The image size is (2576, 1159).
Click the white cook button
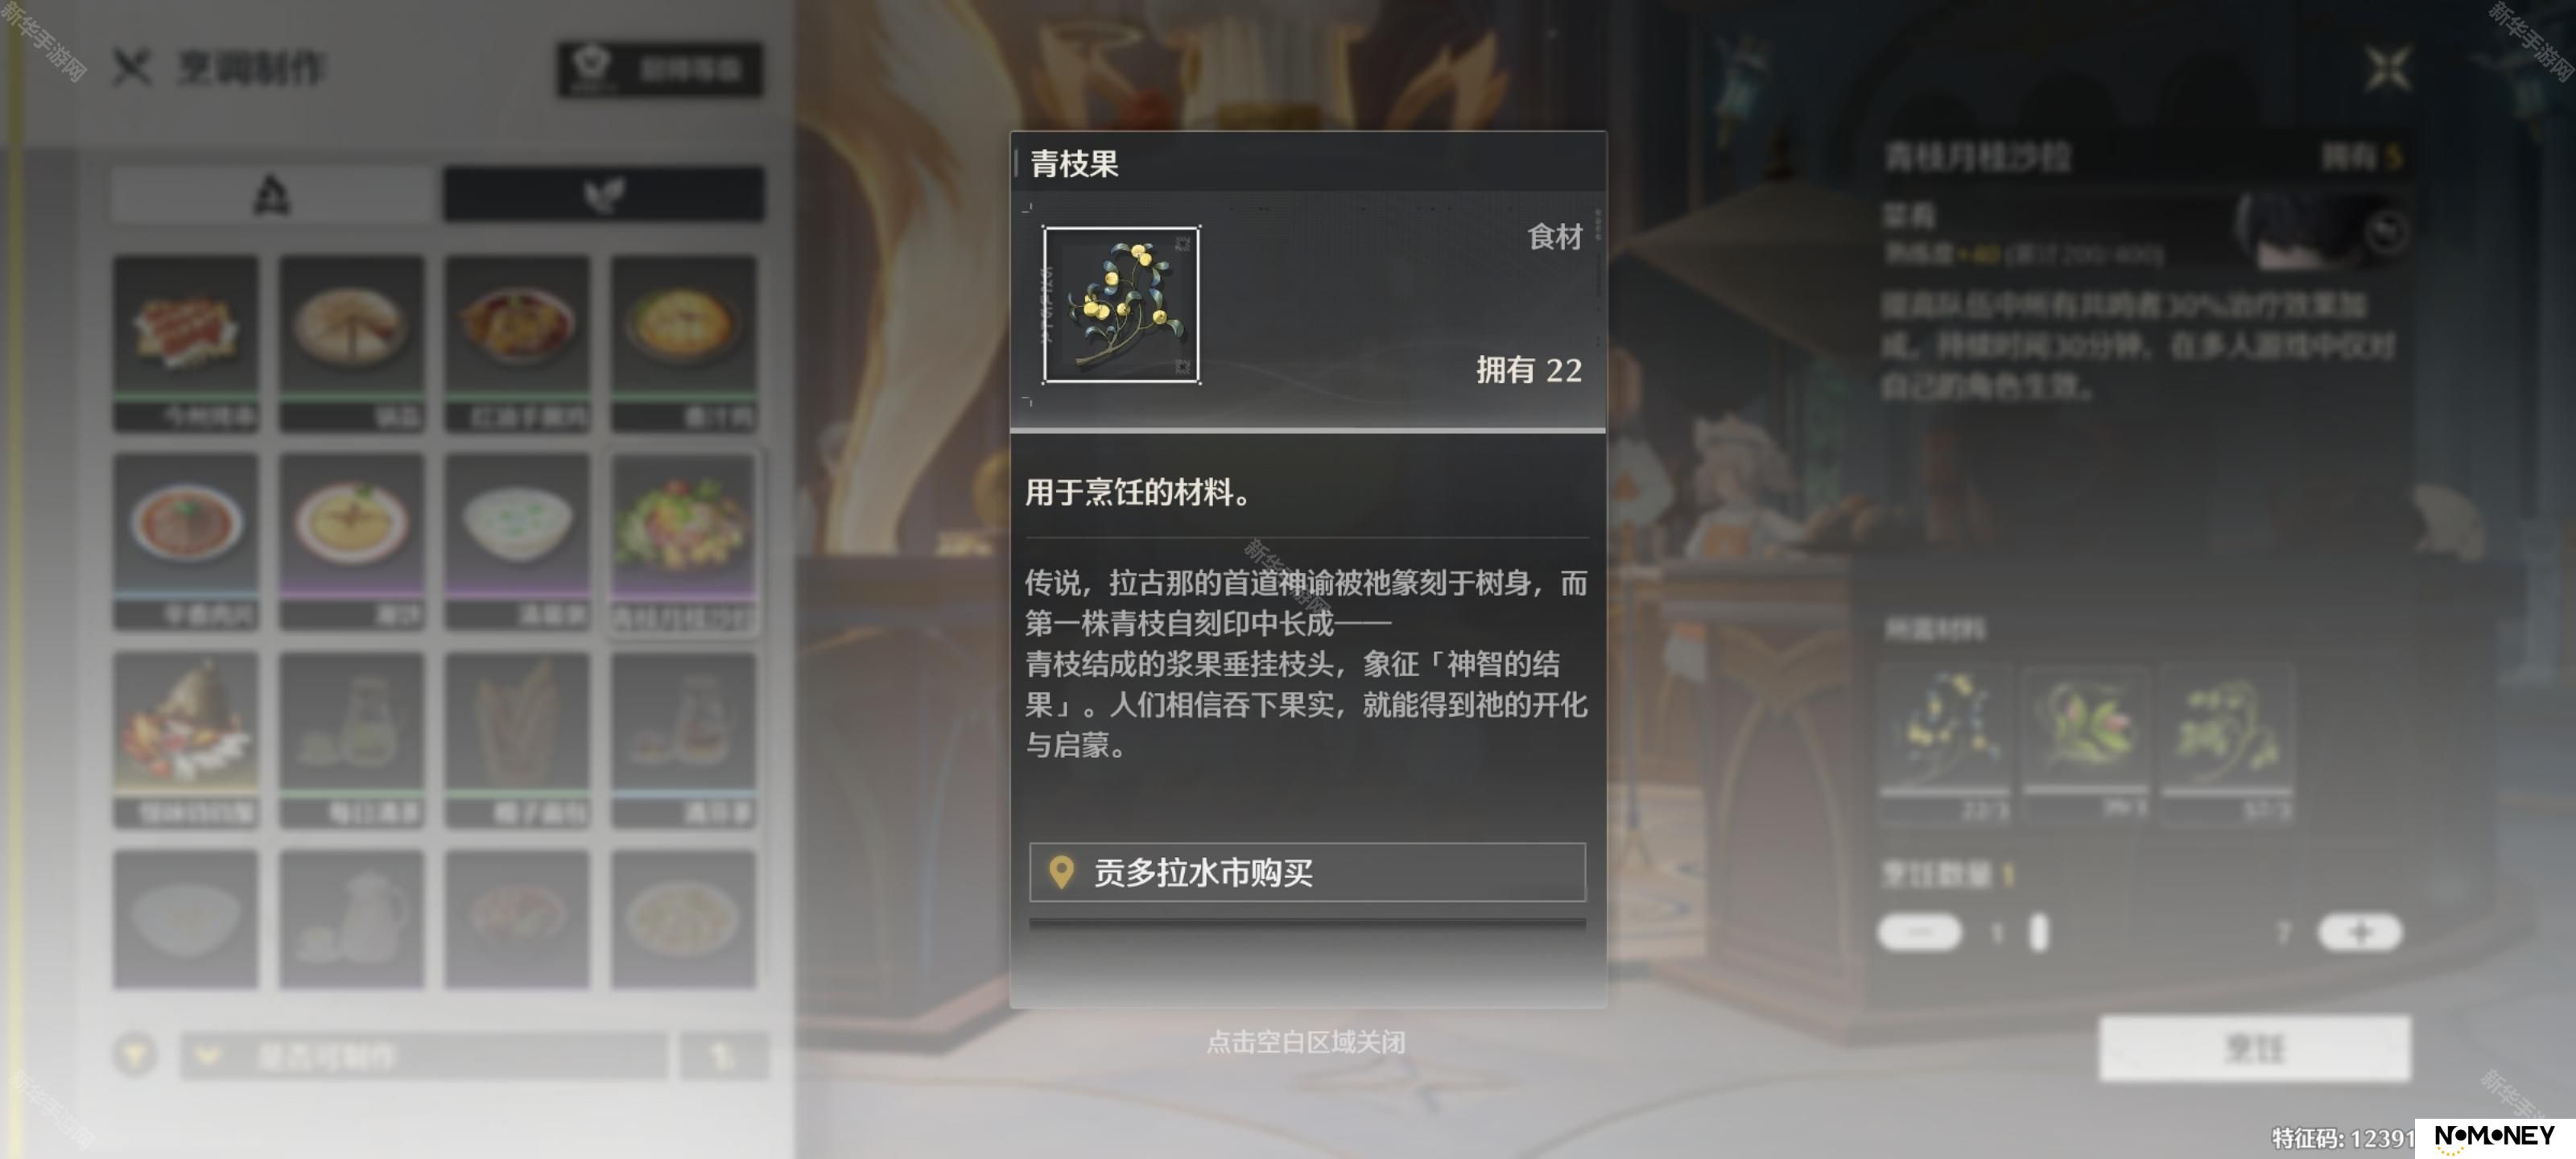point(2255,1048)
